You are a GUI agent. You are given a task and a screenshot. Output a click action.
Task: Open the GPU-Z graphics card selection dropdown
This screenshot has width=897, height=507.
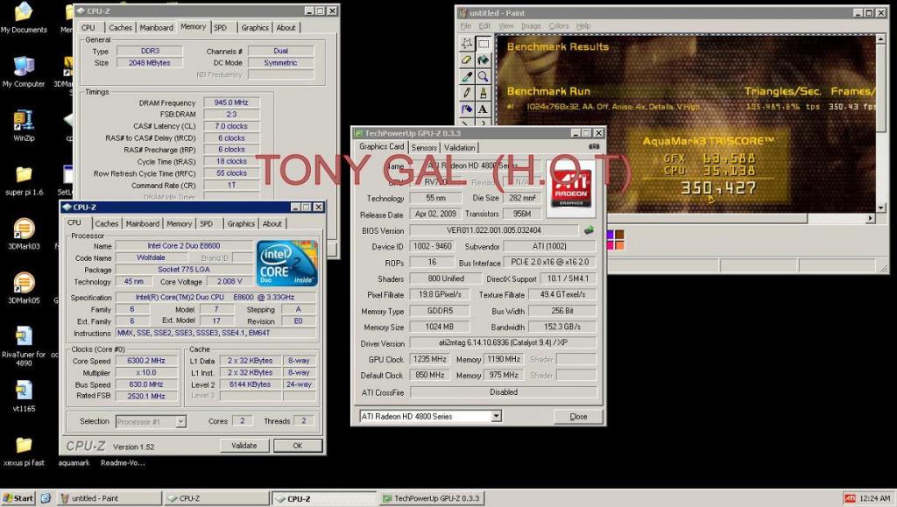click(496, 416)
